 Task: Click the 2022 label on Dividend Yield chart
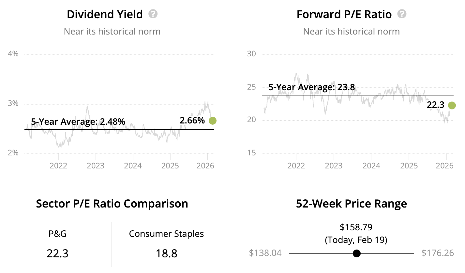pyautogui.click(x=58, y=165)
